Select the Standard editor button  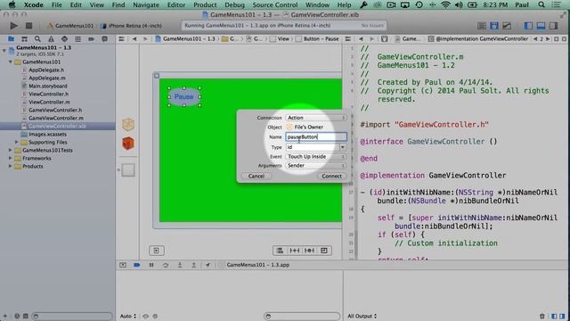(x=482, y=26)
